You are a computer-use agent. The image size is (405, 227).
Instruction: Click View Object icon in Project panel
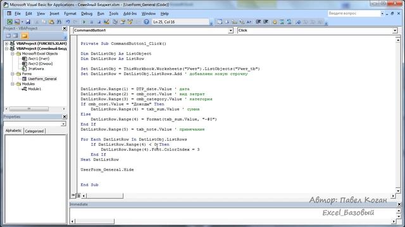(x=15, y=36)
